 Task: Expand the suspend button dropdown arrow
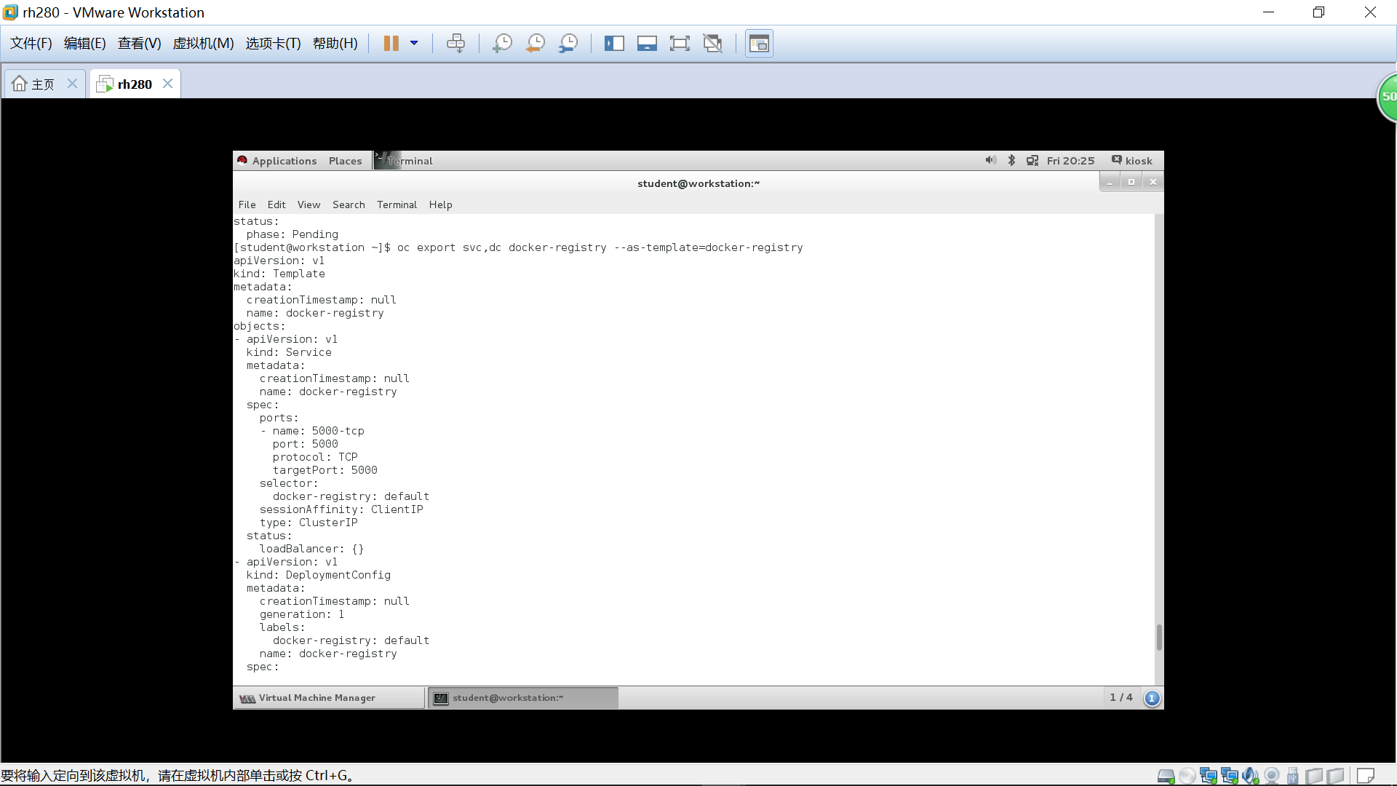click(x=414, y=43)
